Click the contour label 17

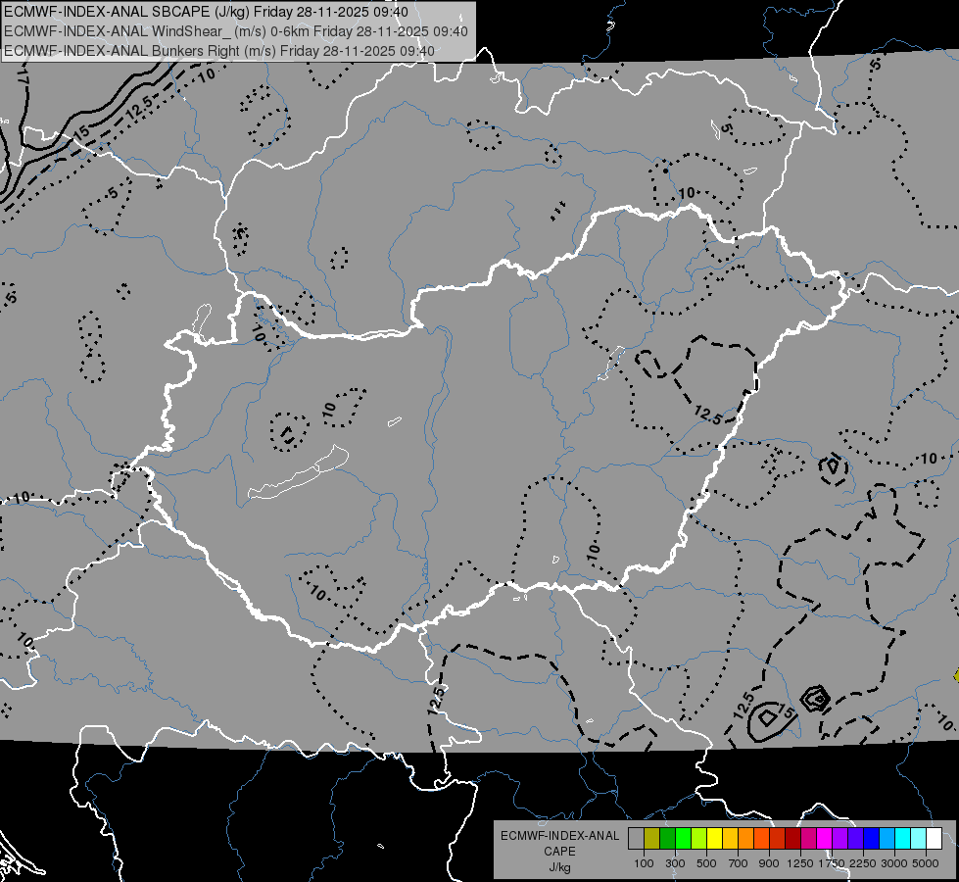pyautogui.click(x=23, y=75)
